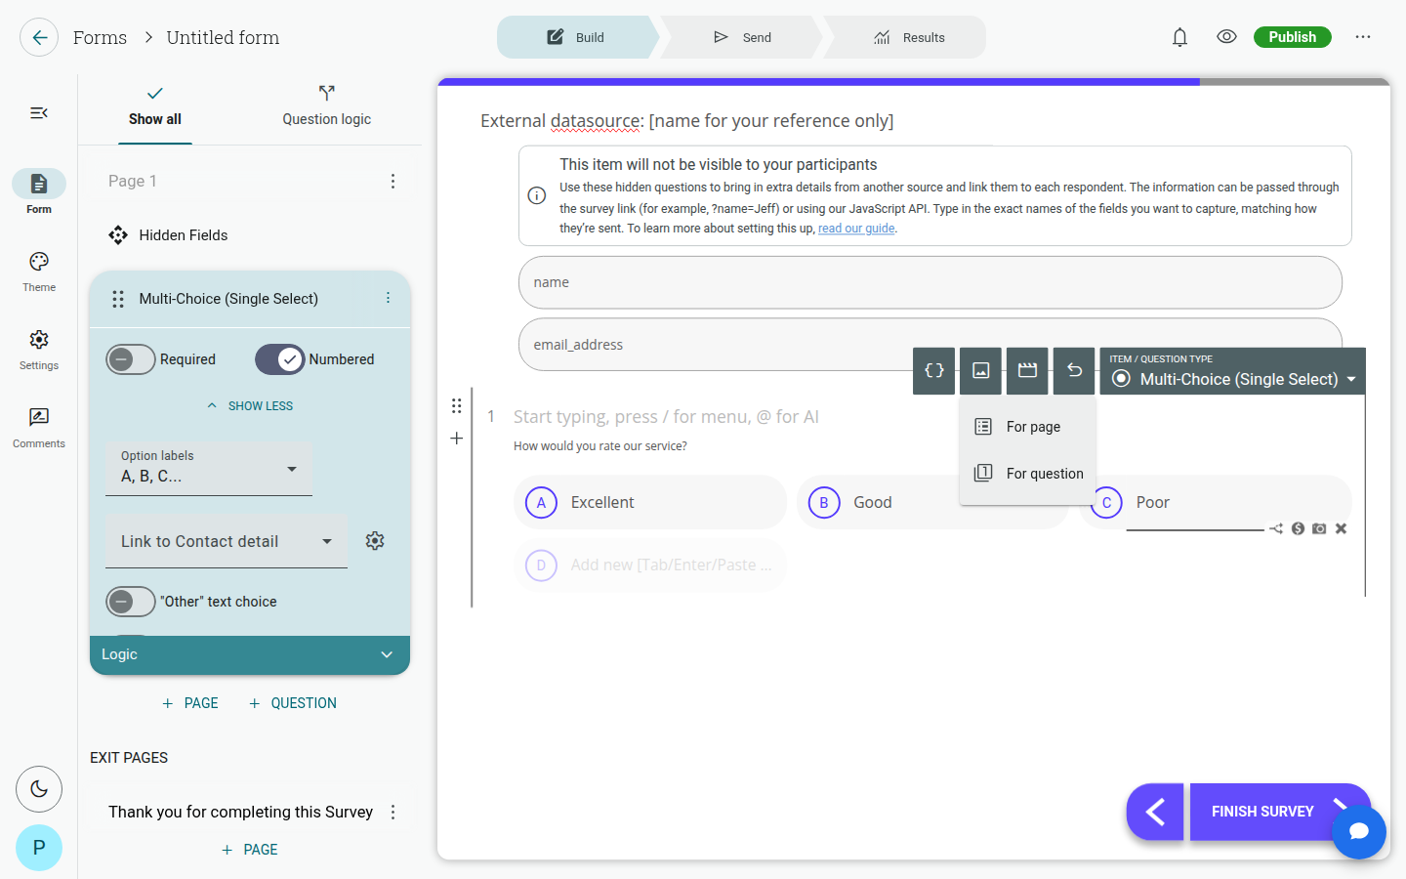
Task: Open the profile avatar labeled P
Action: 39,848
